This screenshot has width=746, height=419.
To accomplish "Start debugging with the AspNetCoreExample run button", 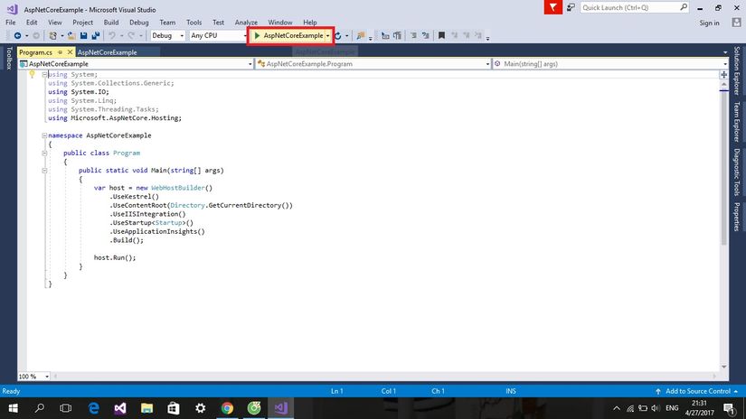I will pyautogui.click(x=288, y=35).
